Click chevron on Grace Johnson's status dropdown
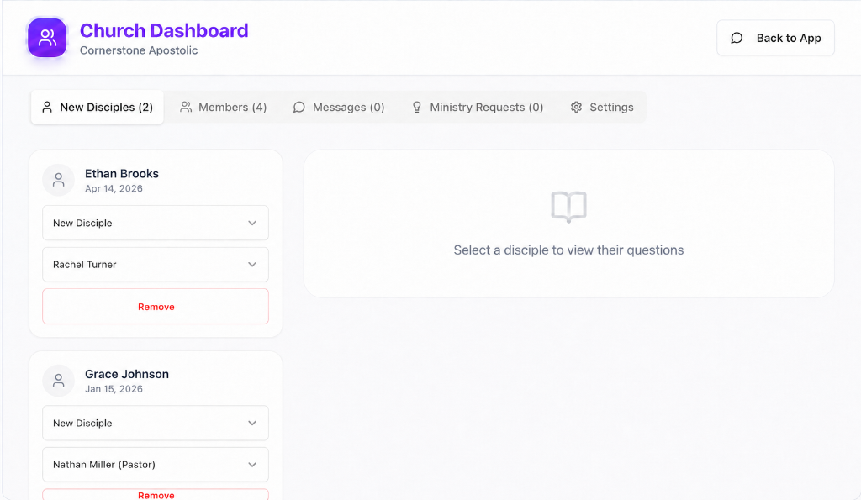This screenshot has width=861, height=500. pos(252,424)
